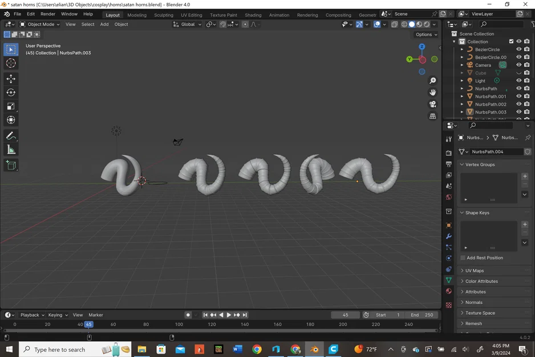Expand the Normals panel
Screen dimensions: 535x357
(x=473, y=302)
